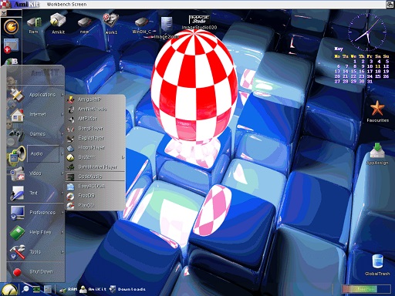395x296 pixels.
Task: Expand the arrow next to Games
Action: [62, 134]
